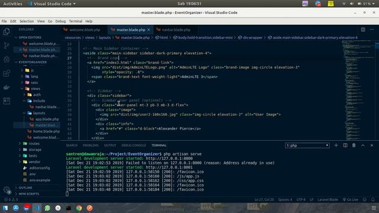Click the Laravel Blade language mode
Screen dimensions: 379x213
pos(327,200)
